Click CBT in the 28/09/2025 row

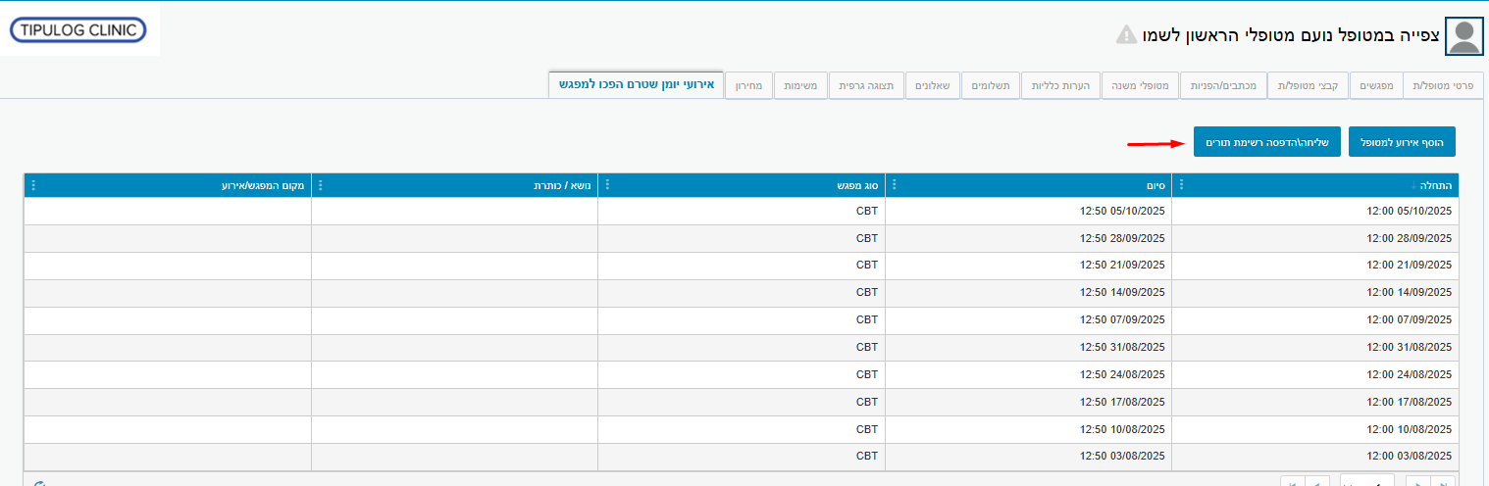click(x=867, y=238)
